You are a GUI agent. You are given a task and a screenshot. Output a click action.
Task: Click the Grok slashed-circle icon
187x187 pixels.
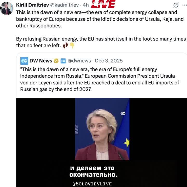coord(176,5)
